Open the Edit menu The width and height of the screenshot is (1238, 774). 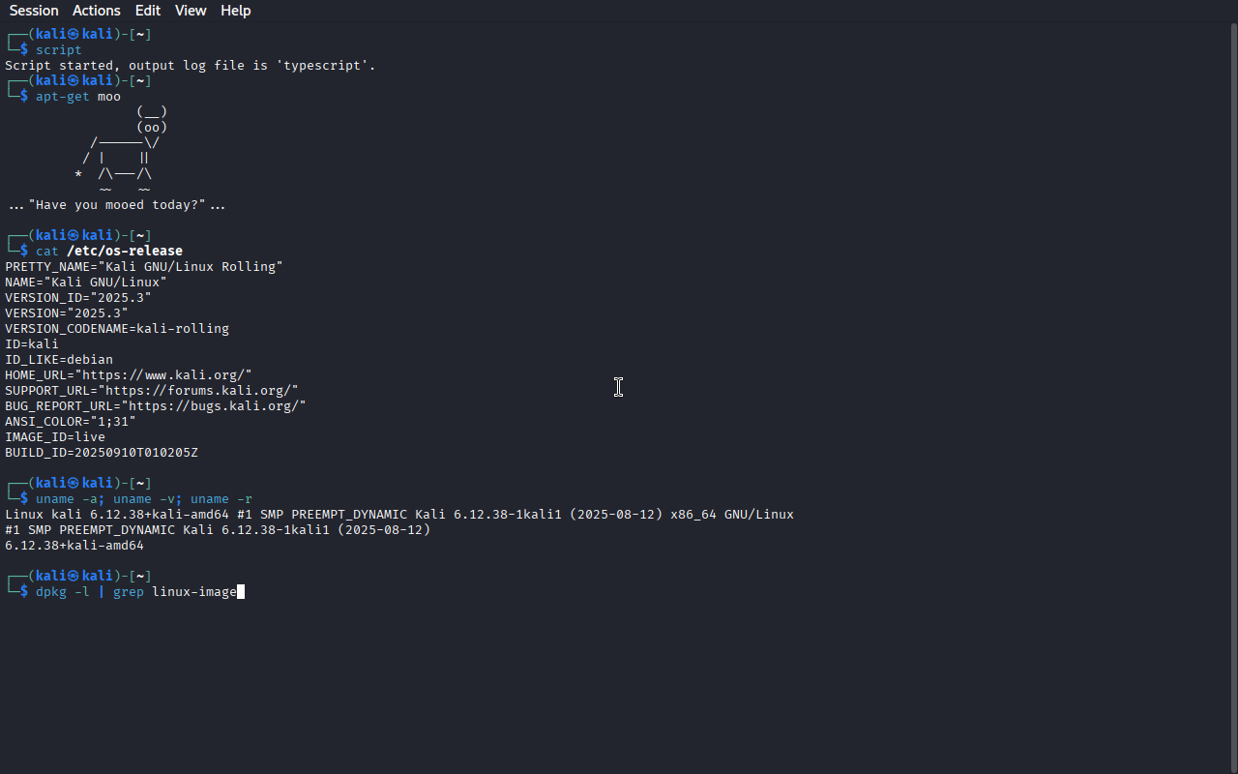(x=148, y=11)
